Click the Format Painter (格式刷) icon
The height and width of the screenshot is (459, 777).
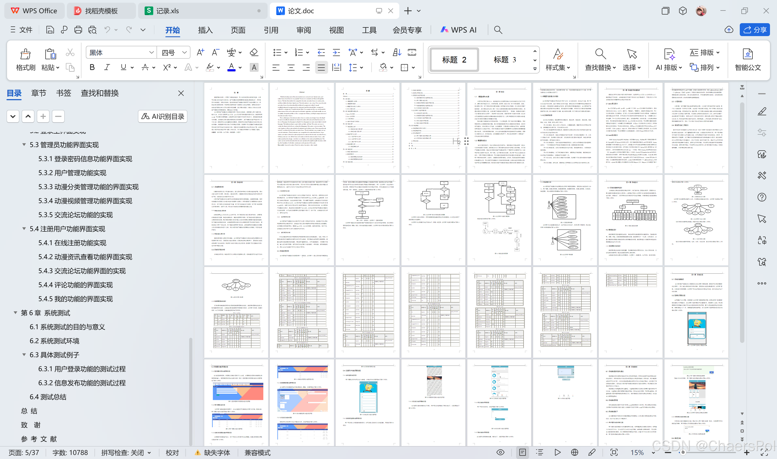coord(25,54)
